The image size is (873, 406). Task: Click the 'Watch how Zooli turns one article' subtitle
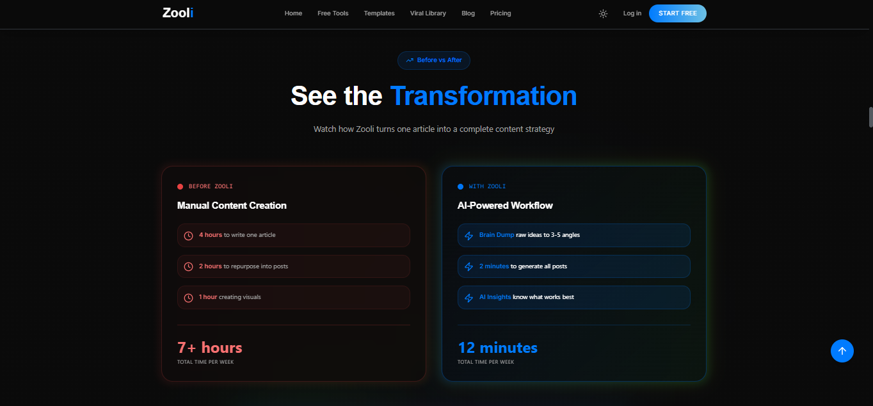pyautogui.click(x=434, y=129)
